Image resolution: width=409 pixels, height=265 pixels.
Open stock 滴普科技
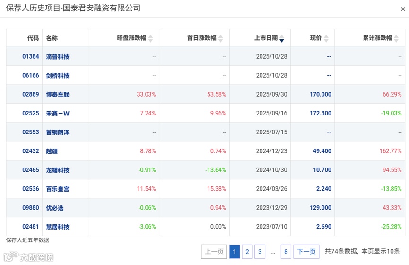(58, 57)
